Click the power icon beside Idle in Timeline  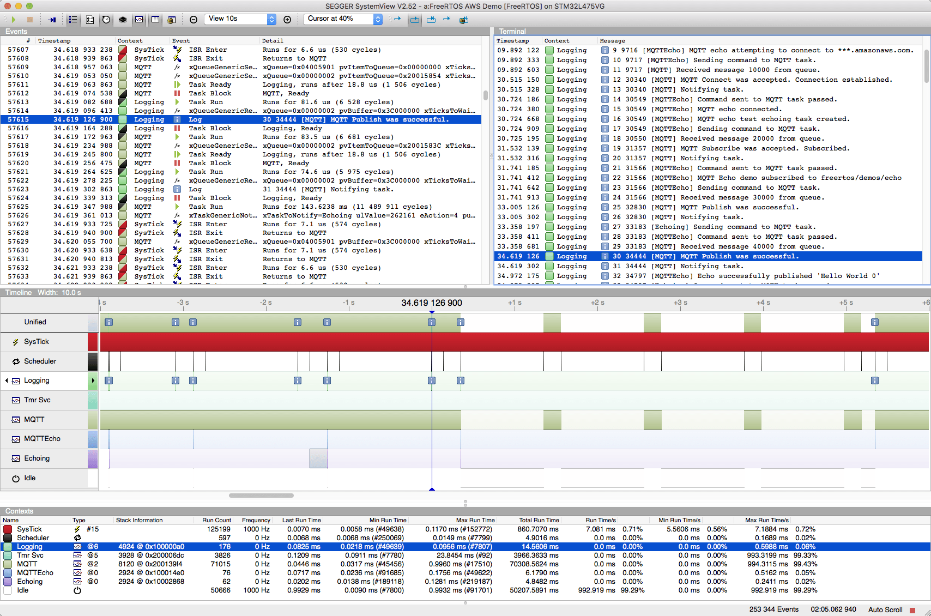[16, 478]
